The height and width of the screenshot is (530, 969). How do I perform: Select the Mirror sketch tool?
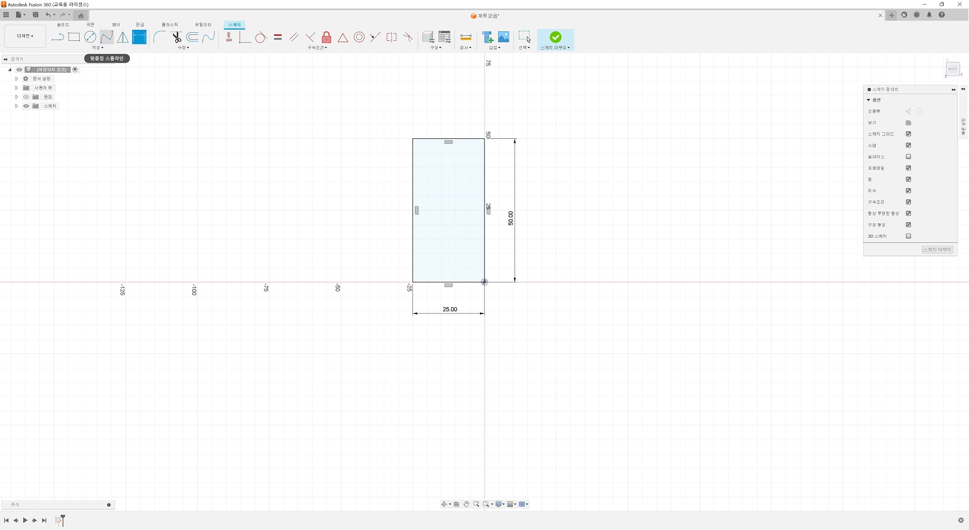(x=123, y=37)
